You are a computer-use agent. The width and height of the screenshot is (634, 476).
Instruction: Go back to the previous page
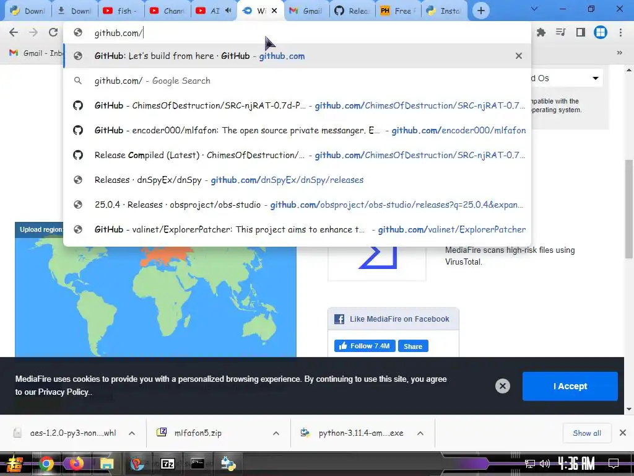[x=14, y=32]
